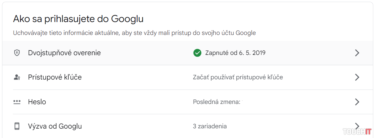Click the asterisks password icon beside Heslo
Image resolution: width=375 pixels, height=138 pixels.
tap(17, 102)
